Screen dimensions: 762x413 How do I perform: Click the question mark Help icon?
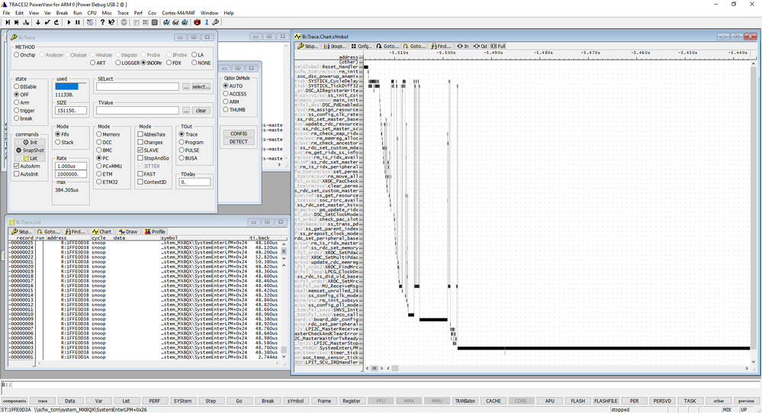pyautogui.click(x=102, y=22)
